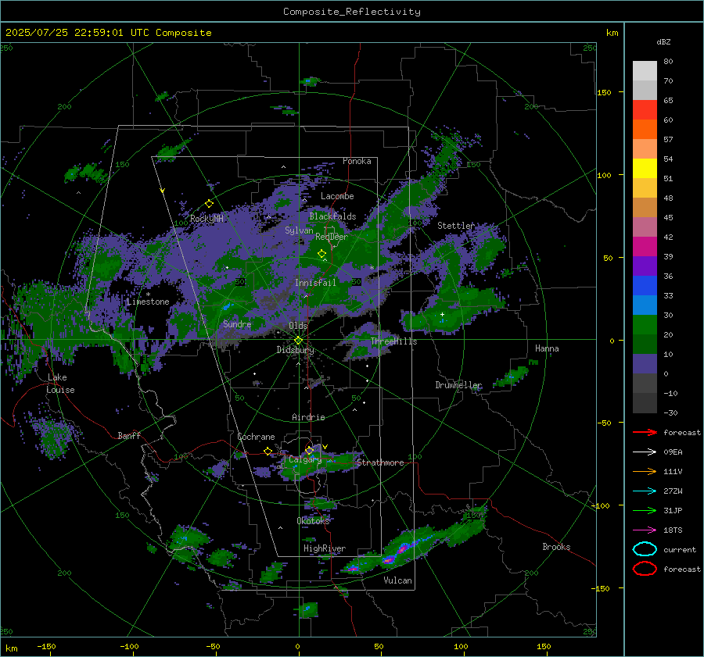Click the Banff city label
Image resolution: width=704 pixels, height=657 pixels.
click(129, 435)
